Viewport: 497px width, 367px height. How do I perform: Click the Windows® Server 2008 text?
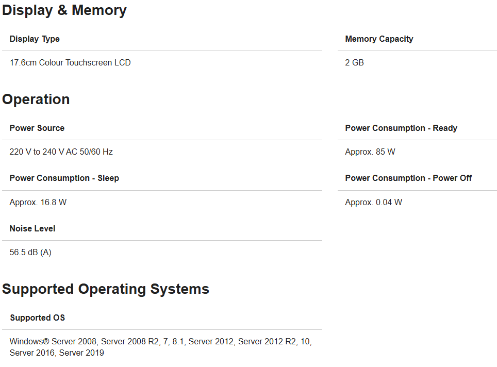click(x=54, y=342)
